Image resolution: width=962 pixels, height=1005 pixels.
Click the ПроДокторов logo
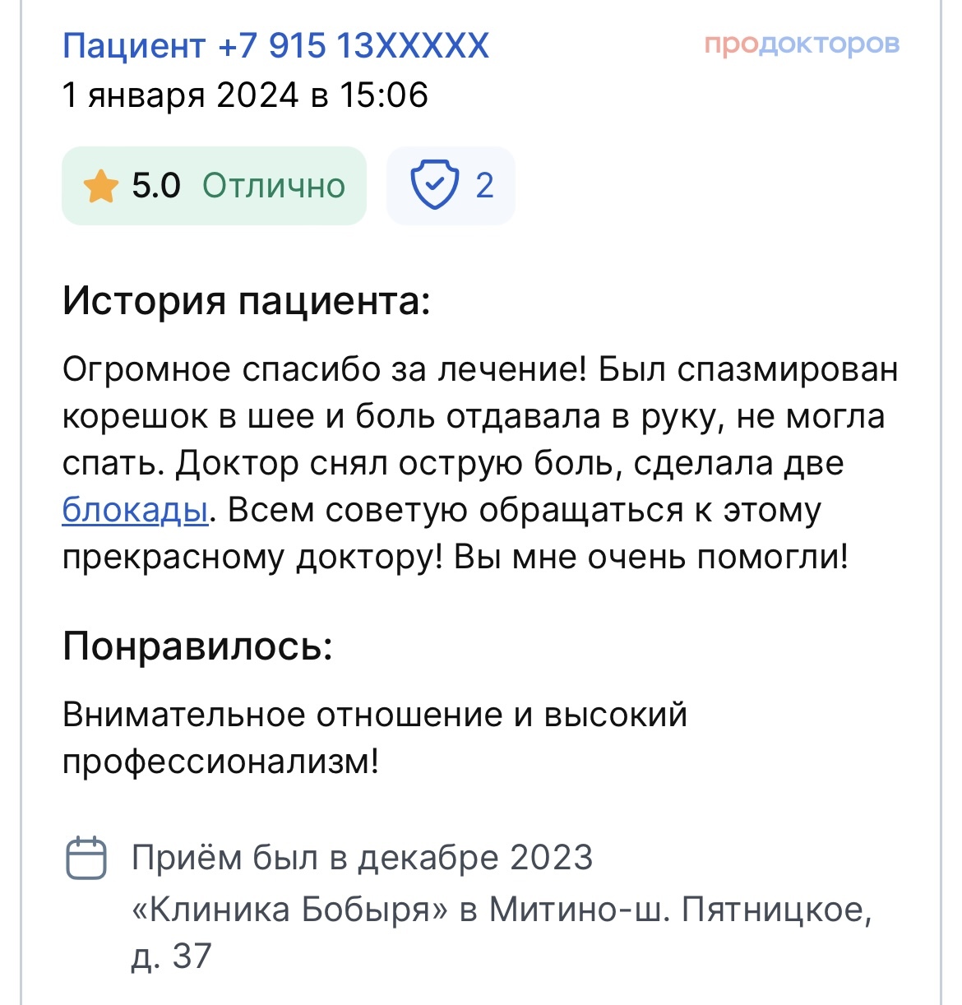coord(802,44)
